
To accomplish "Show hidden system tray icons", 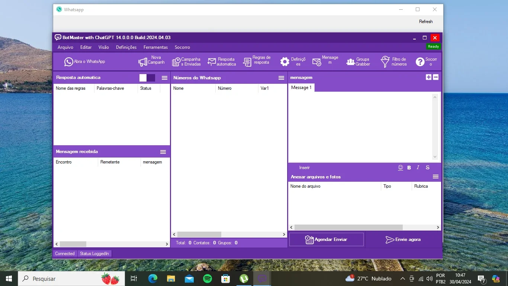I will point(403,279).
